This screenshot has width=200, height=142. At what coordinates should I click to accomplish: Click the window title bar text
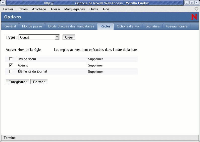pos(96,3)
